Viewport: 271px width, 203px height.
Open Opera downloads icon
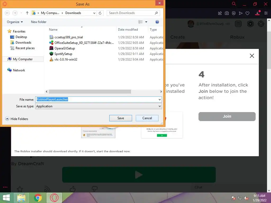(257, 13)
